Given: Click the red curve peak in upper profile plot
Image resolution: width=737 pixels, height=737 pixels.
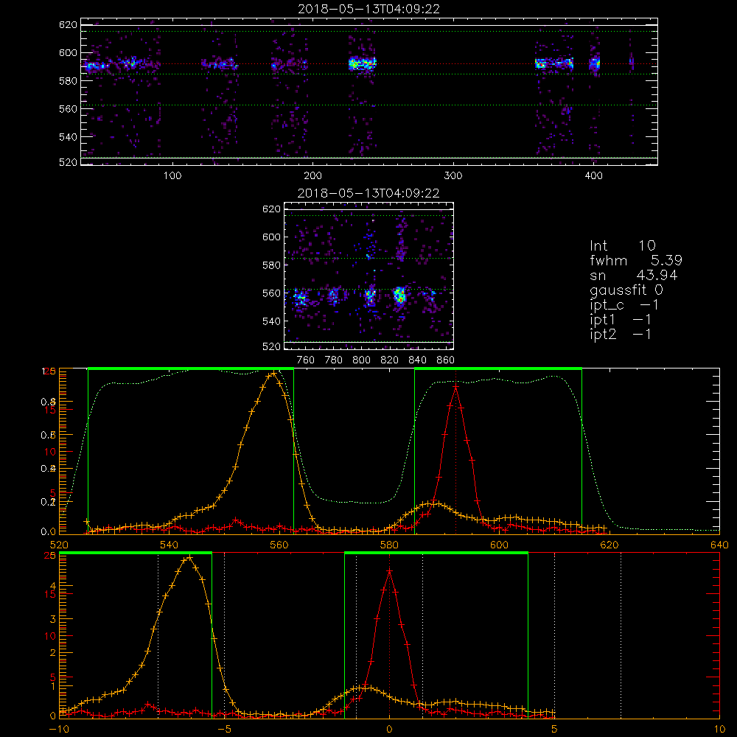Looking at the screenshot, I should click(455, 387).
